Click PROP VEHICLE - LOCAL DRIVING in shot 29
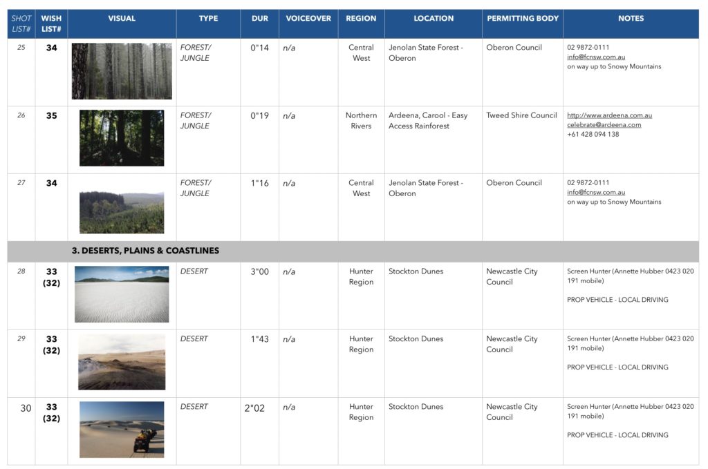This screenshot has height=469, width=708. (617, 367)
